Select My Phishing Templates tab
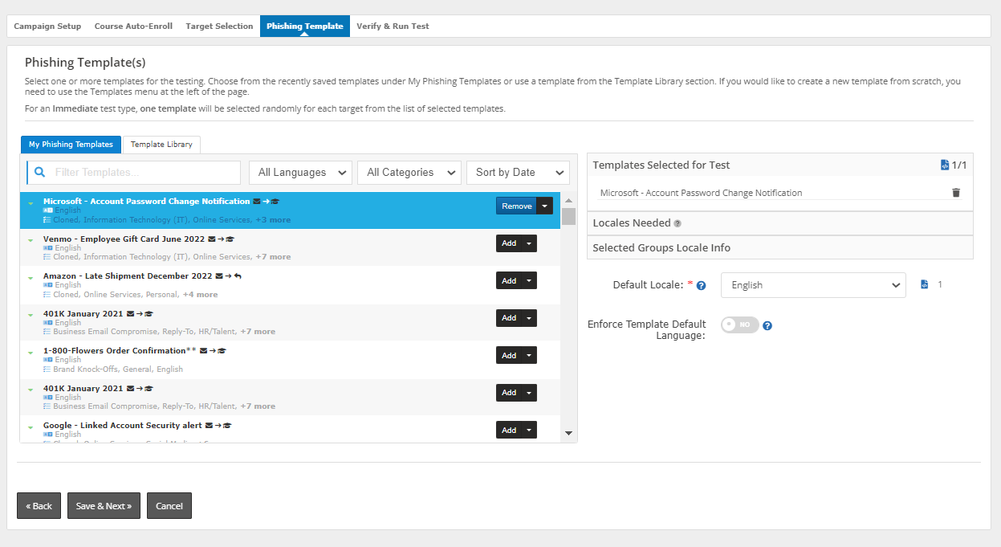 coord(71,145)
